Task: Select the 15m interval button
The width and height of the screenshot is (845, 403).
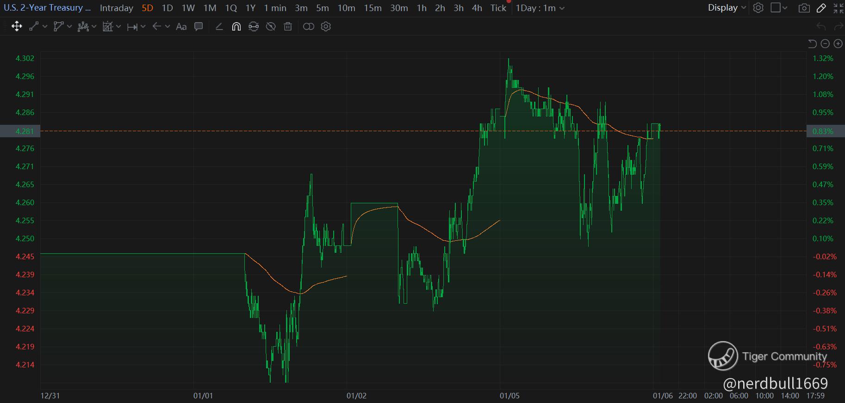Action: tap(373, 8)
